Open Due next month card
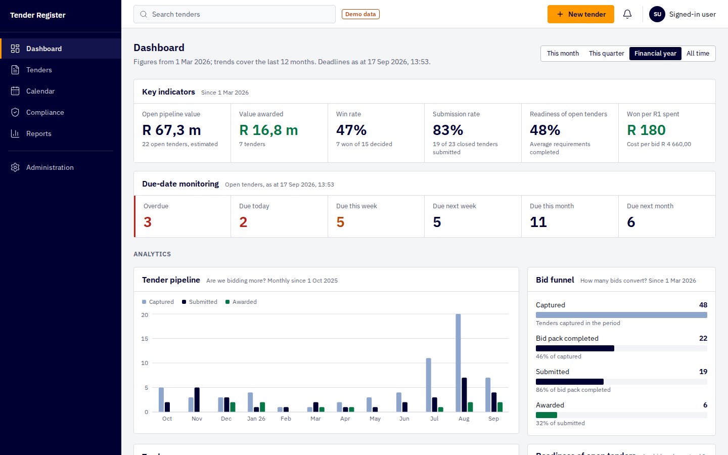 (x=667, y=216)
